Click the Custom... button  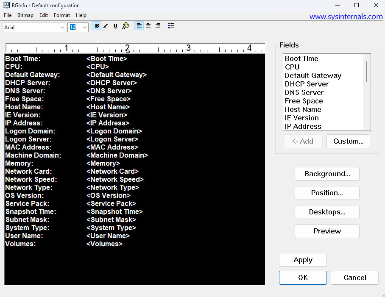click(x=348, y=142)
